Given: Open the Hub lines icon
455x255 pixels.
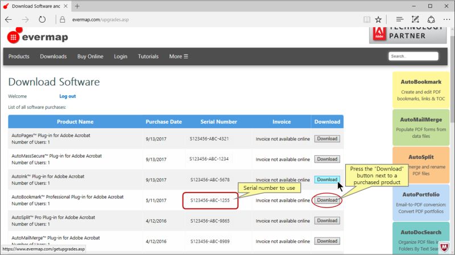Looking at the screenshot, I should pos(400,19).
